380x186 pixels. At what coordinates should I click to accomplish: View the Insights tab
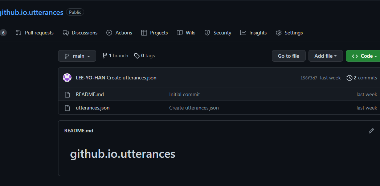click(253, 33)
